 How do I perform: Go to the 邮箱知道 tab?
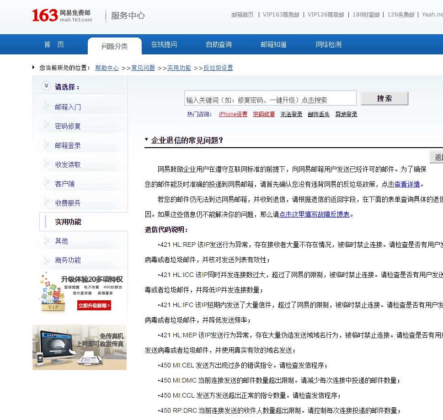(x=273, y=45)
